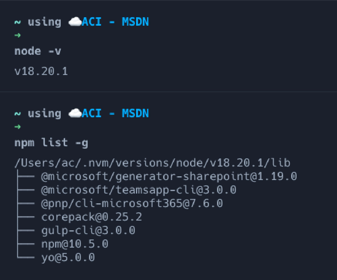Click the green arrow above node -v

click(x=18, y=35)
